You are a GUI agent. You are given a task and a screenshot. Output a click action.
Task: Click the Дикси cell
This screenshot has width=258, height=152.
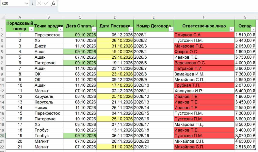coord(49,46)
